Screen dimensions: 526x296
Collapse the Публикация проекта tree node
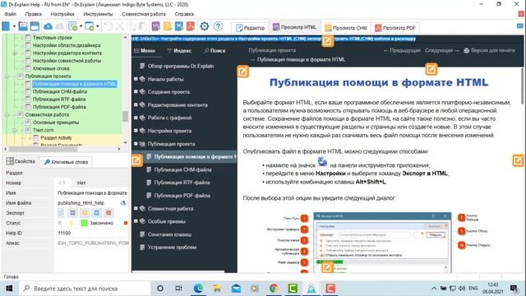point(7,76)
